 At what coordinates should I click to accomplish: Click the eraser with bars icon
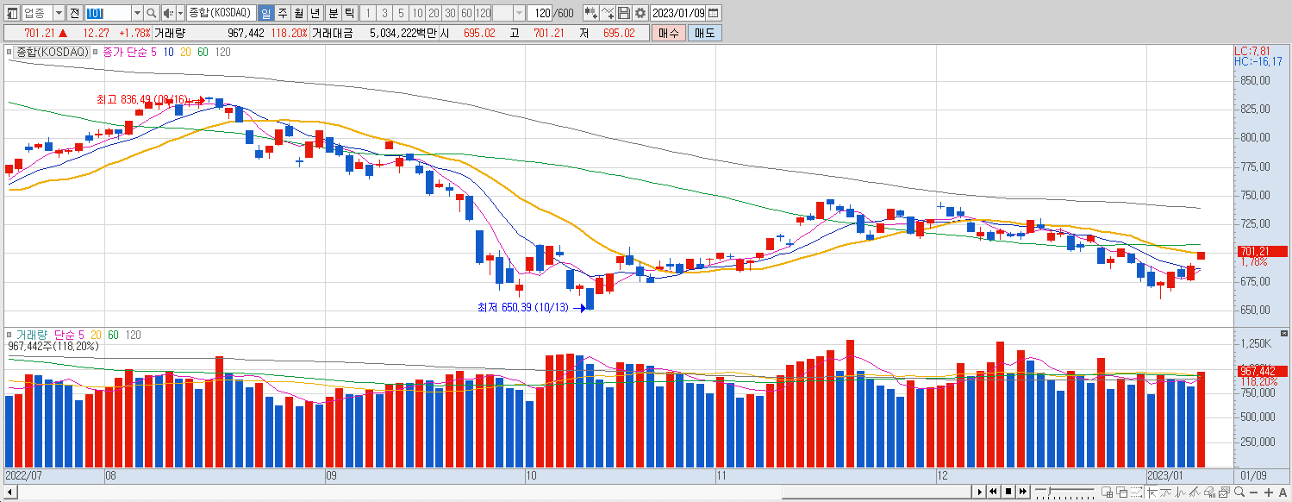(1210, 493)
